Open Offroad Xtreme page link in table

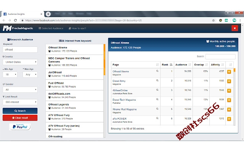click(x=120, y=71)
